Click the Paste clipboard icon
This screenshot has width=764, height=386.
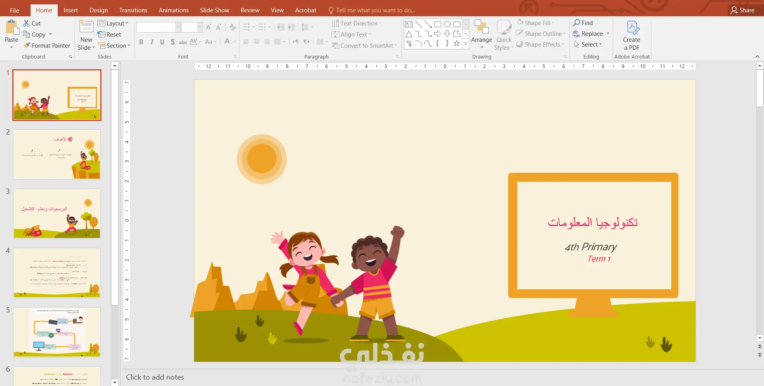coord(12,28)
